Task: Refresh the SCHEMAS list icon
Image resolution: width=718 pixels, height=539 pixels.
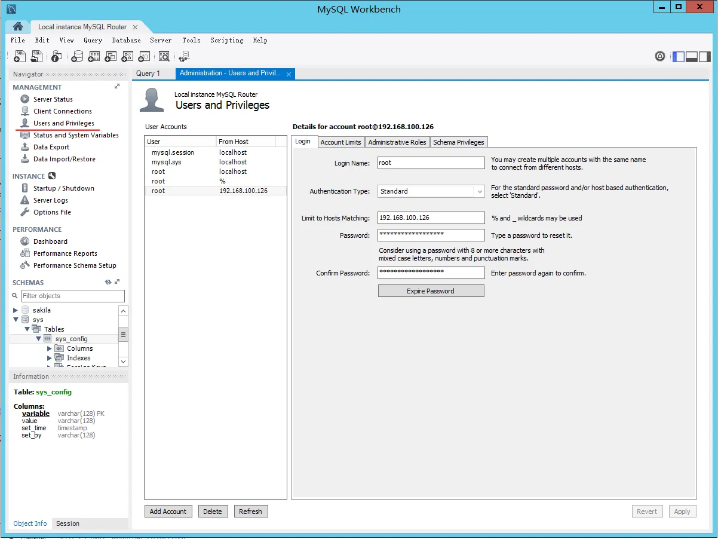Action: [108, 282]
